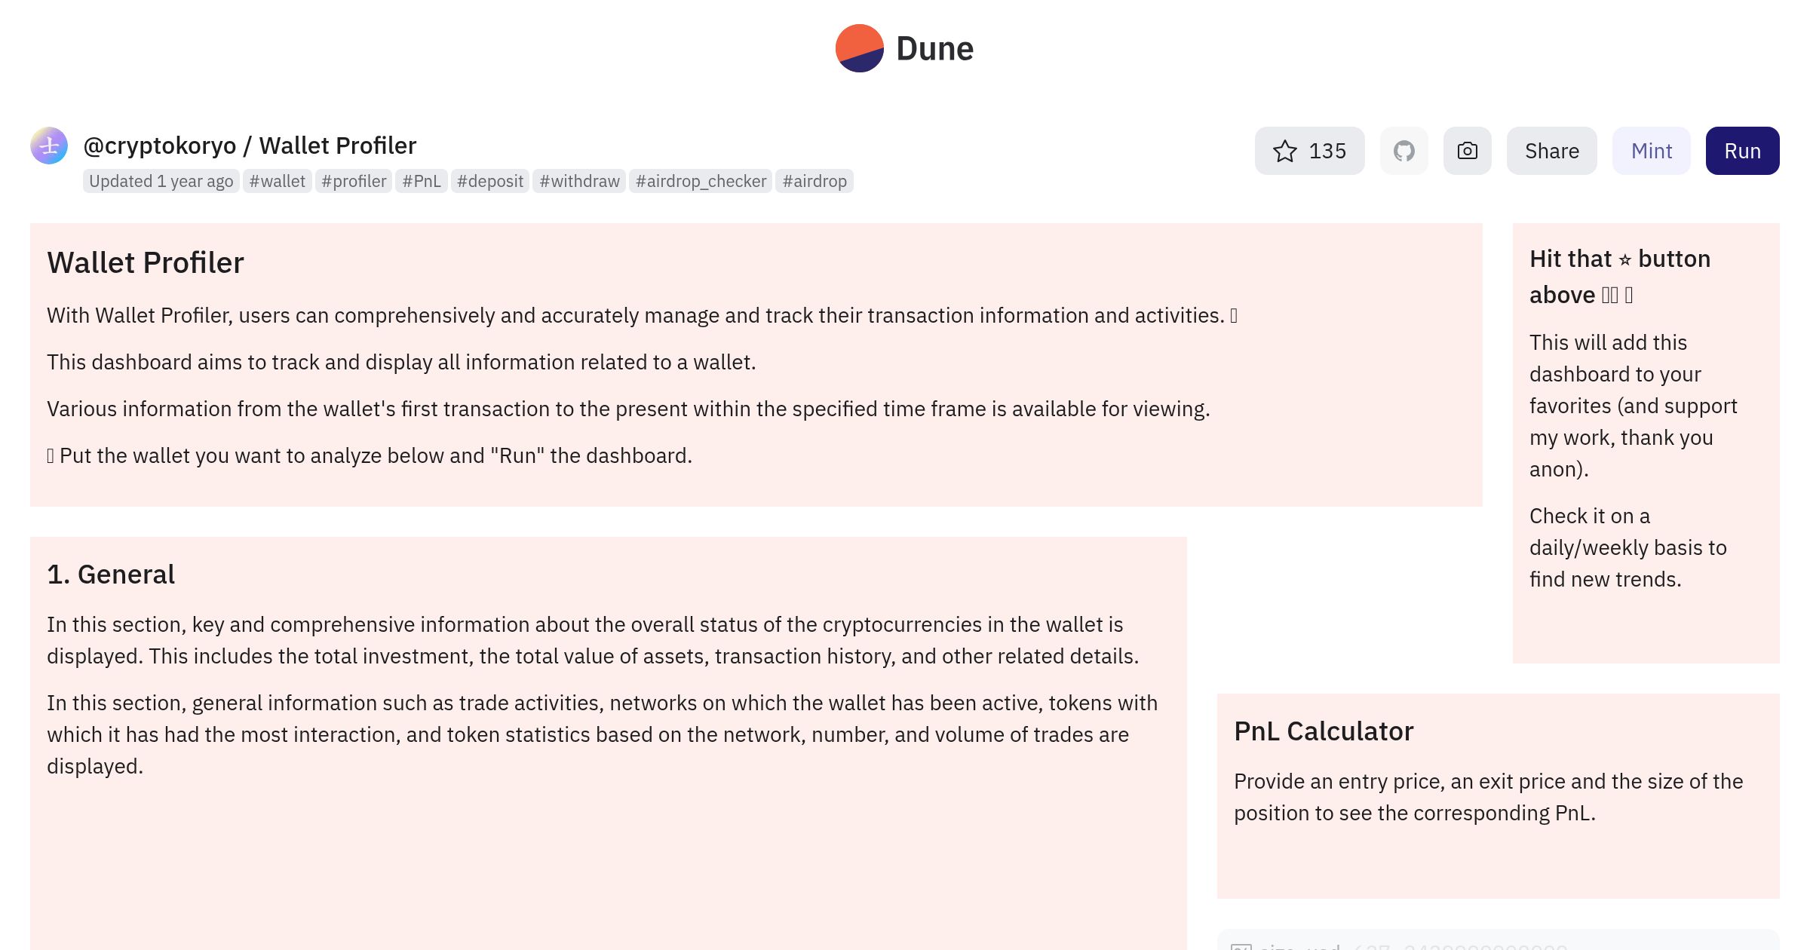This screenshot has width=1810, height=950.
Task: Run the dashboard with Run button
Action: [x=1743, y=151]
